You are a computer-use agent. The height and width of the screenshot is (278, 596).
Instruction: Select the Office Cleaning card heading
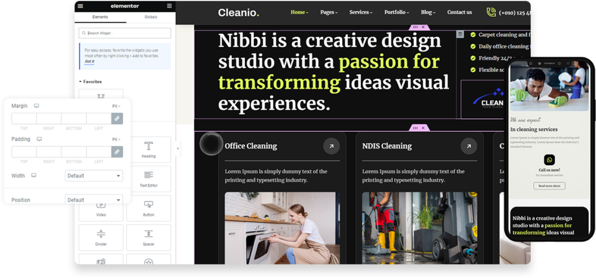(251, 146)
